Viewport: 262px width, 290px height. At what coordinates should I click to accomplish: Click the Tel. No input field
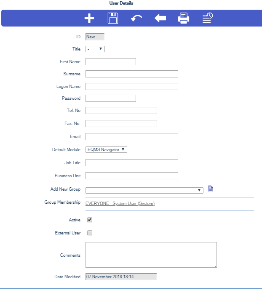tap(121, 110)
